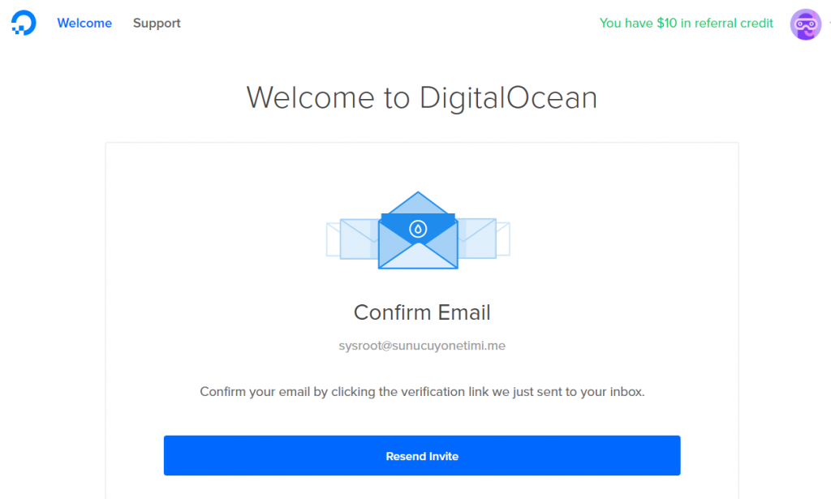The height and width of the screenshot is (499, 831).
Task: Go to the Support menu item
Action: point(157,24)
